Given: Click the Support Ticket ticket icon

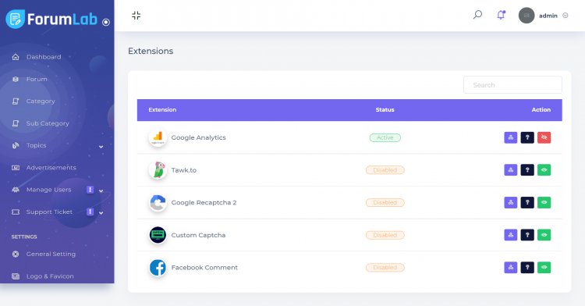Looking at the screenshot, I should pyautogui.click(x=16, y=212).
